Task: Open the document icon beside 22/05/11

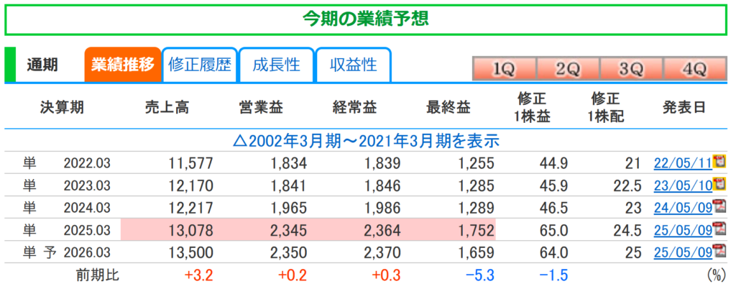Action: point(719,162)
